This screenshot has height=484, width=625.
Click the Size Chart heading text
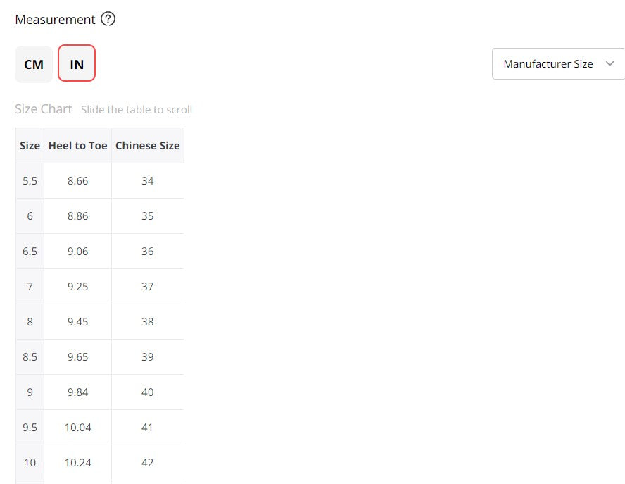[x=44, y=109]
